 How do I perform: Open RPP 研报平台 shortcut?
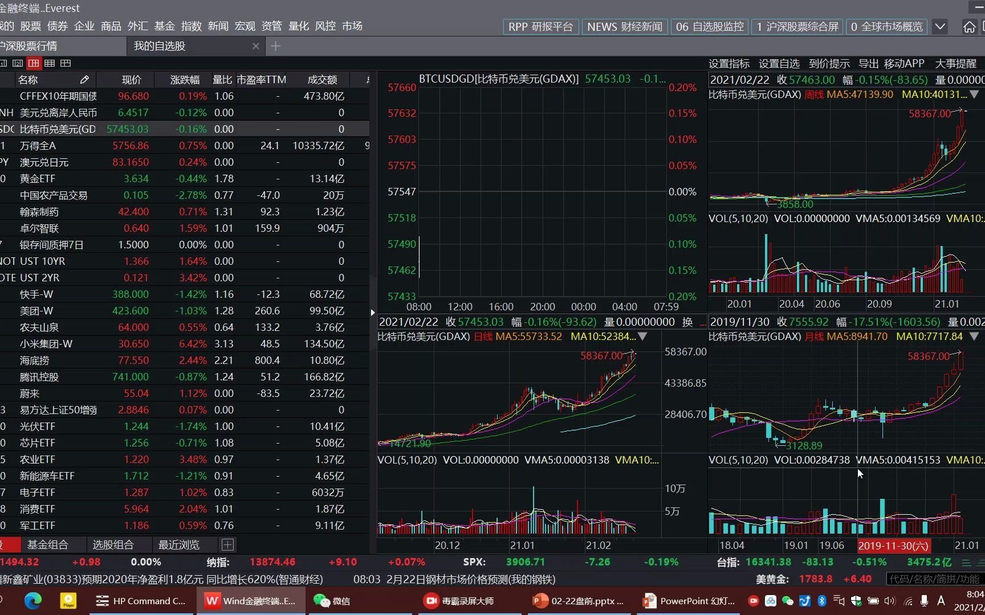pyautogui.click(x=541, y=27)
